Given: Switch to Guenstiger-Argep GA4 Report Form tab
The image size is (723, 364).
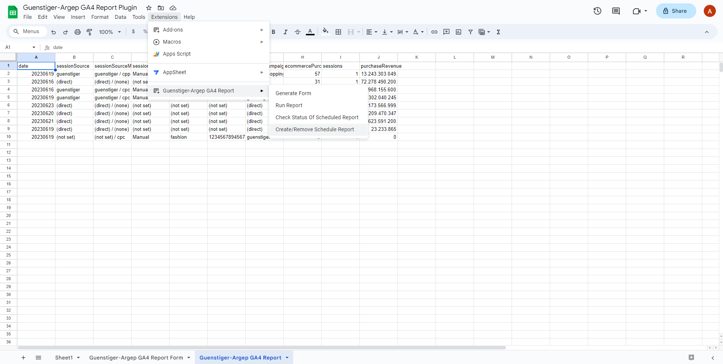Looking at the screenshot, I should tap(136, 358).
